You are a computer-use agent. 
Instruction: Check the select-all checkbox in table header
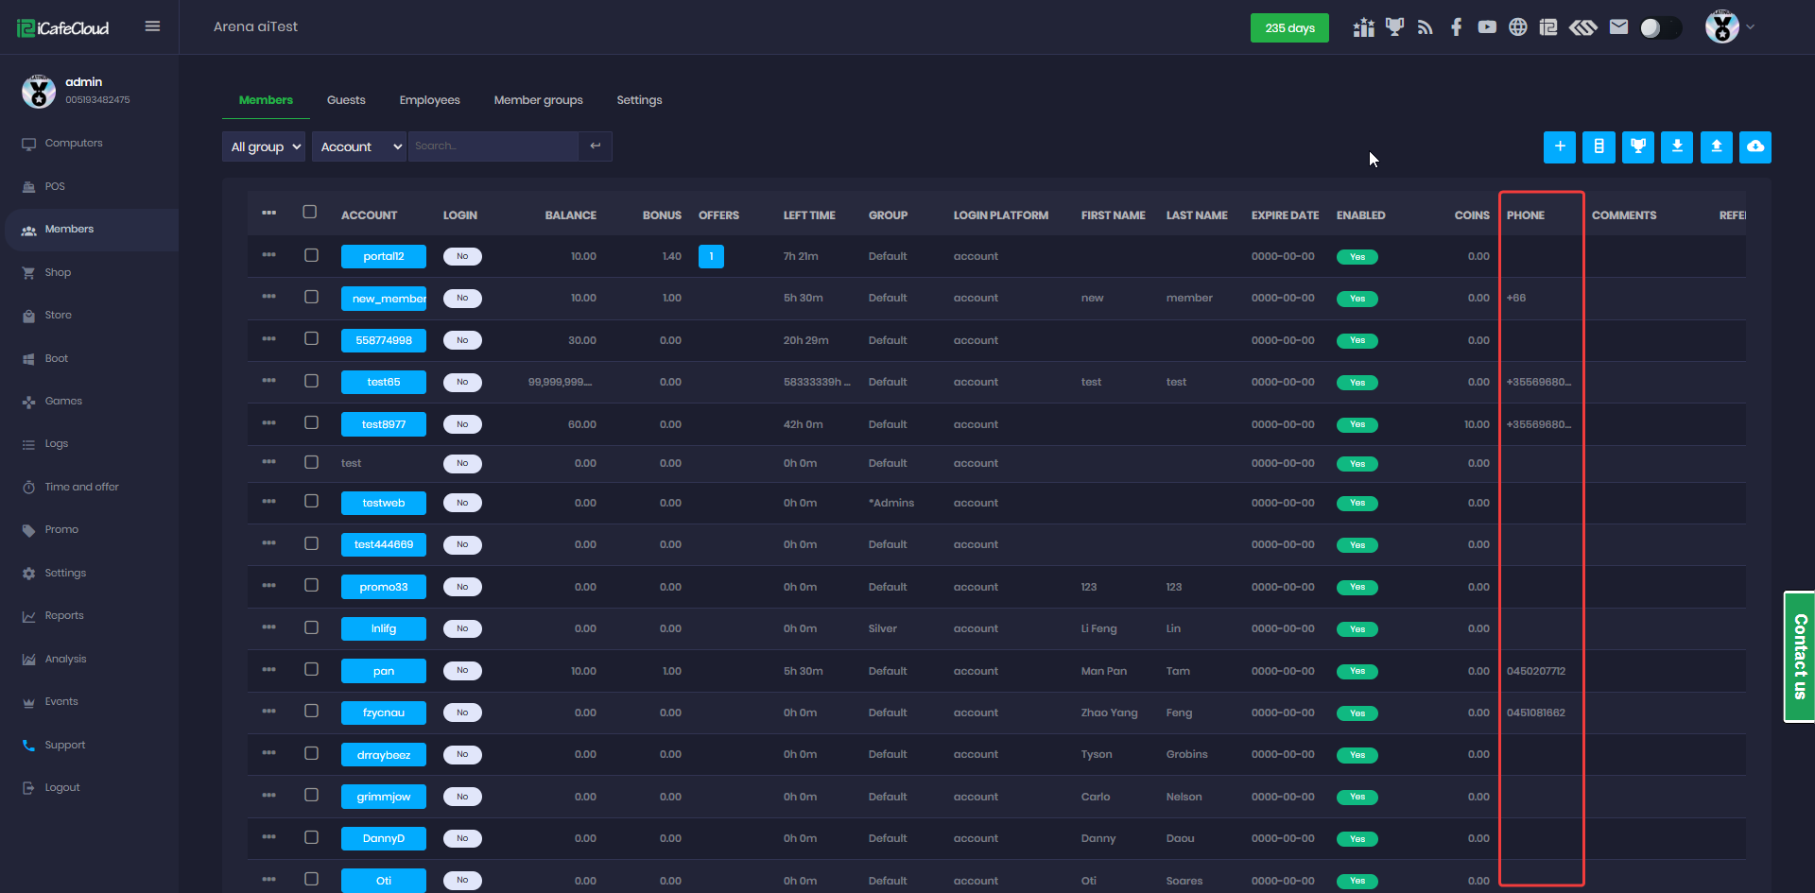tap(310, 213)
